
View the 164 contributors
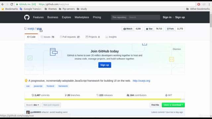[136, 95]
